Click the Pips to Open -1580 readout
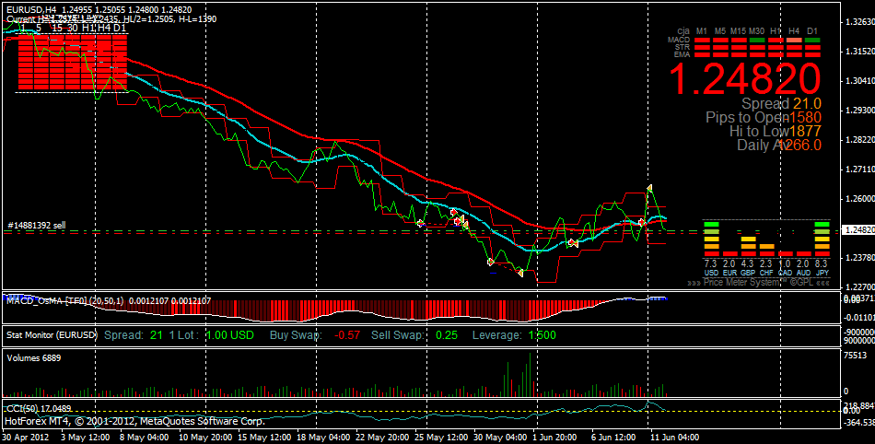This screenshot has height=444, width=875. (764, 118)
